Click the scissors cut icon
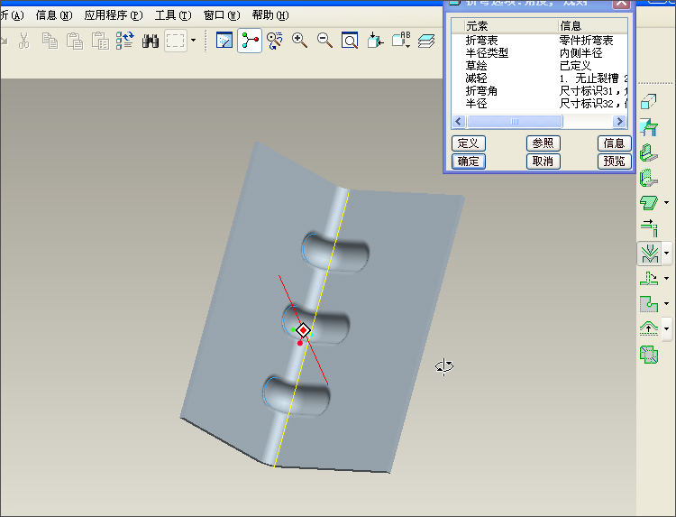This screenshot has height=517, width=676. click(24, 41)
